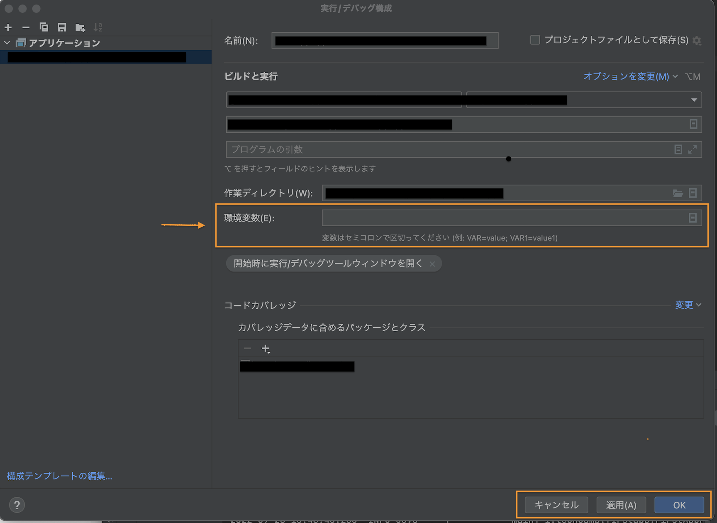Remove the selected configuration
This screenshot has height=523, width=717.
26,27
